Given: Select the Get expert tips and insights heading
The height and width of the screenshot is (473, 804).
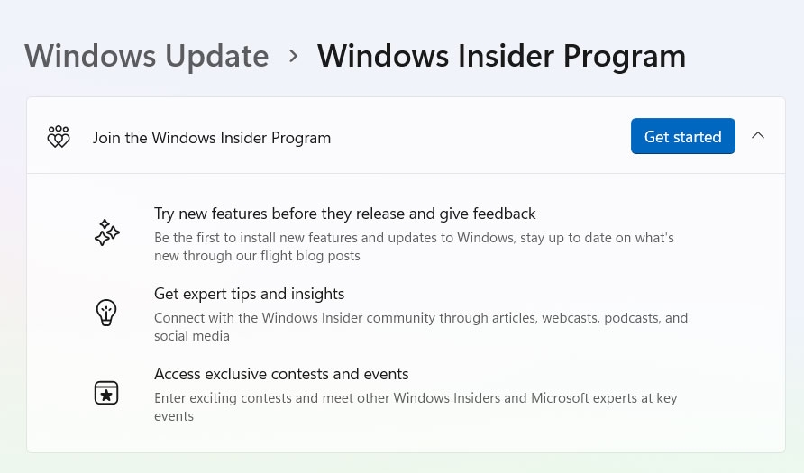Looking at the screenshot, I should [x=249, y=294].
